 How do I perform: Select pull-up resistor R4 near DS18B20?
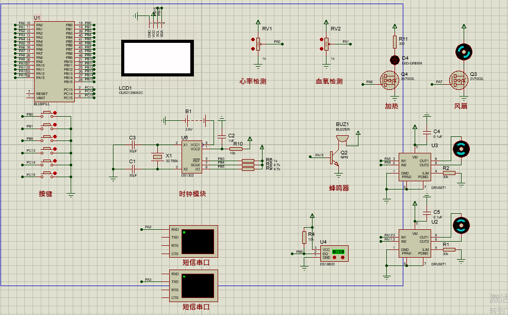pyautogui.click(x=304, y=238)
